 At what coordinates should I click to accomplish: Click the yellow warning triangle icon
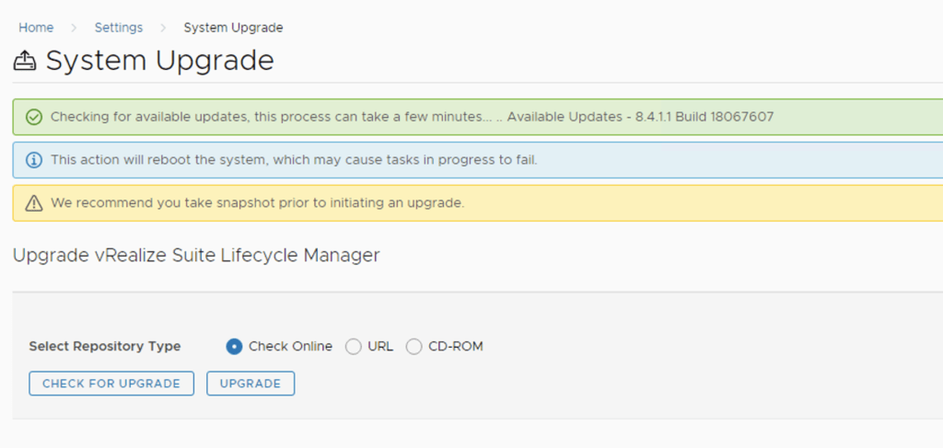34,202
